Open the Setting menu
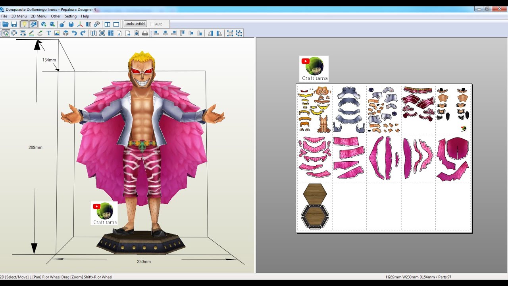Screen dimensions: 508x286 71,16
